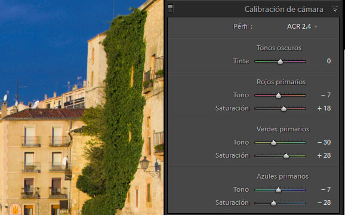The height and width of the screenshot is (215, 345).
Task: Click the Verdes Tono value −30
Action: [324, 142]
